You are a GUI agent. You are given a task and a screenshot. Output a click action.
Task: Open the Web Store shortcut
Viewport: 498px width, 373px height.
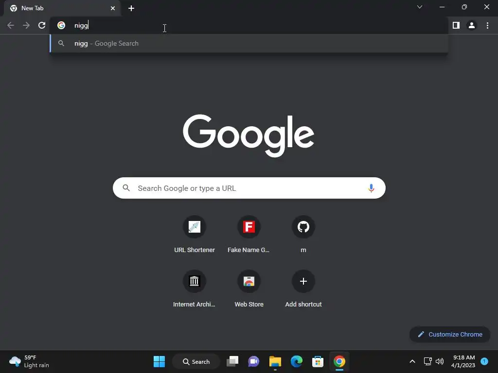click(249, 289)
